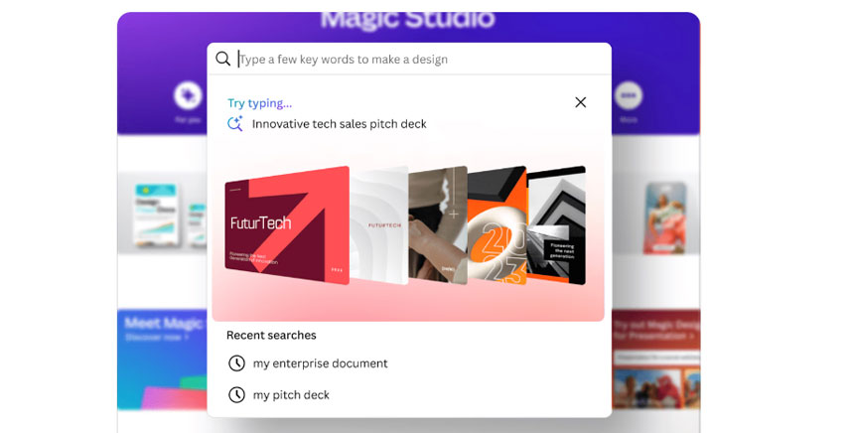Select recent search 'my pitch deck'
The image size is (854, 433).
point(291,395)
